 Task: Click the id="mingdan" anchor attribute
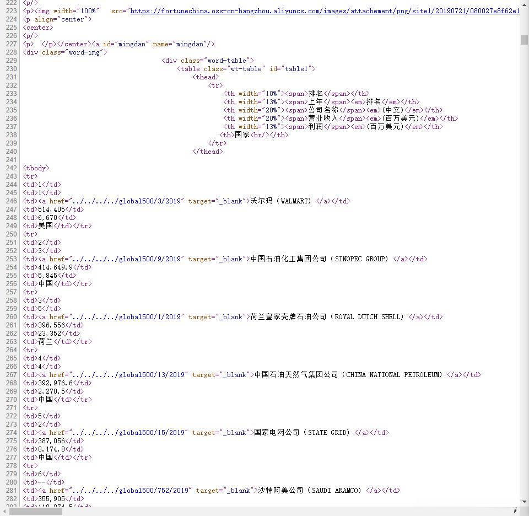126,44
